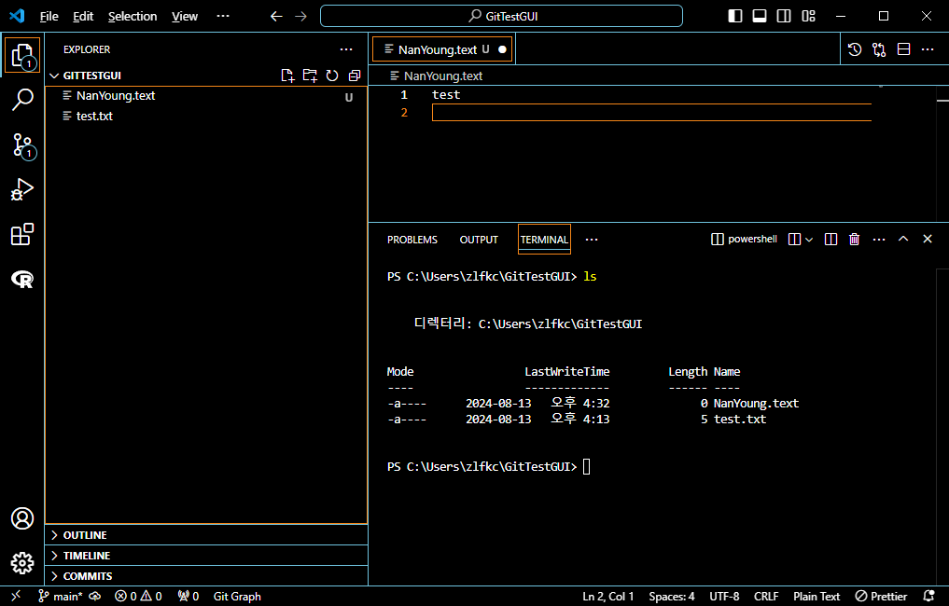Split the editor layout

pos(903,49)
